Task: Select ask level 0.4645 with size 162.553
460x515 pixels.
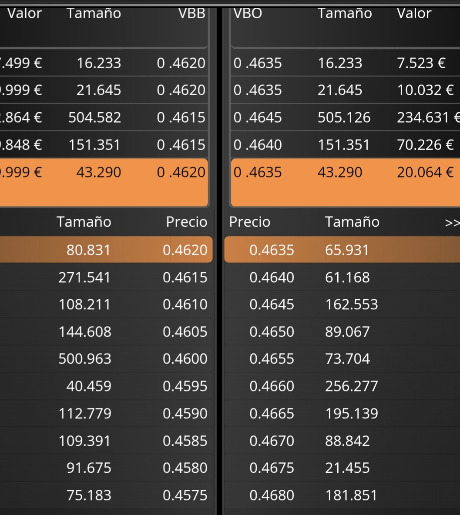Action: tap(342, 304)
